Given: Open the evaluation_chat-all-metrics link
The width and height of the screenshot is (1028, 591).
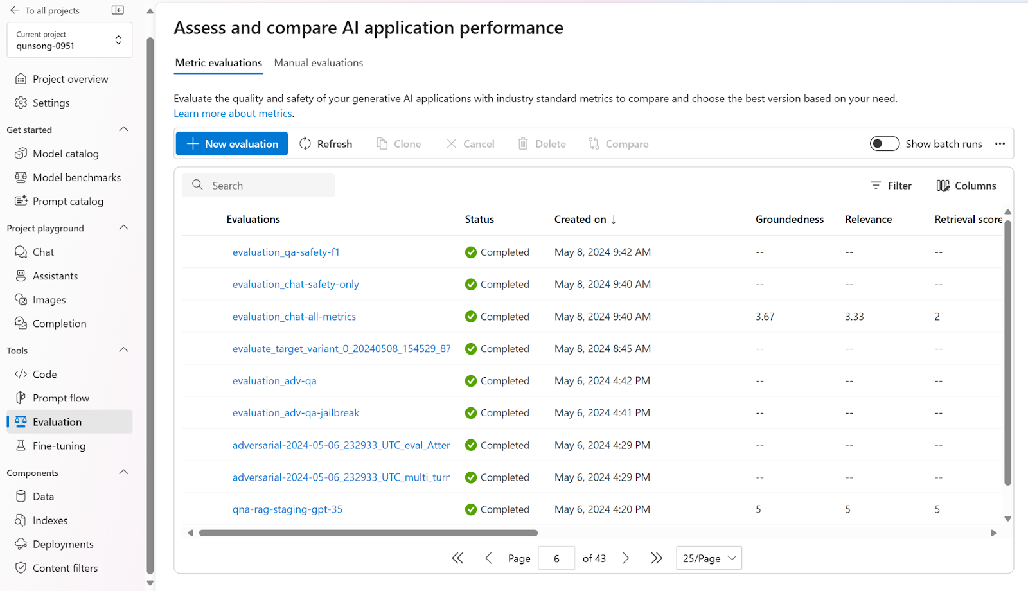Looking at the screenshot, I should click(x=294, y=317).
